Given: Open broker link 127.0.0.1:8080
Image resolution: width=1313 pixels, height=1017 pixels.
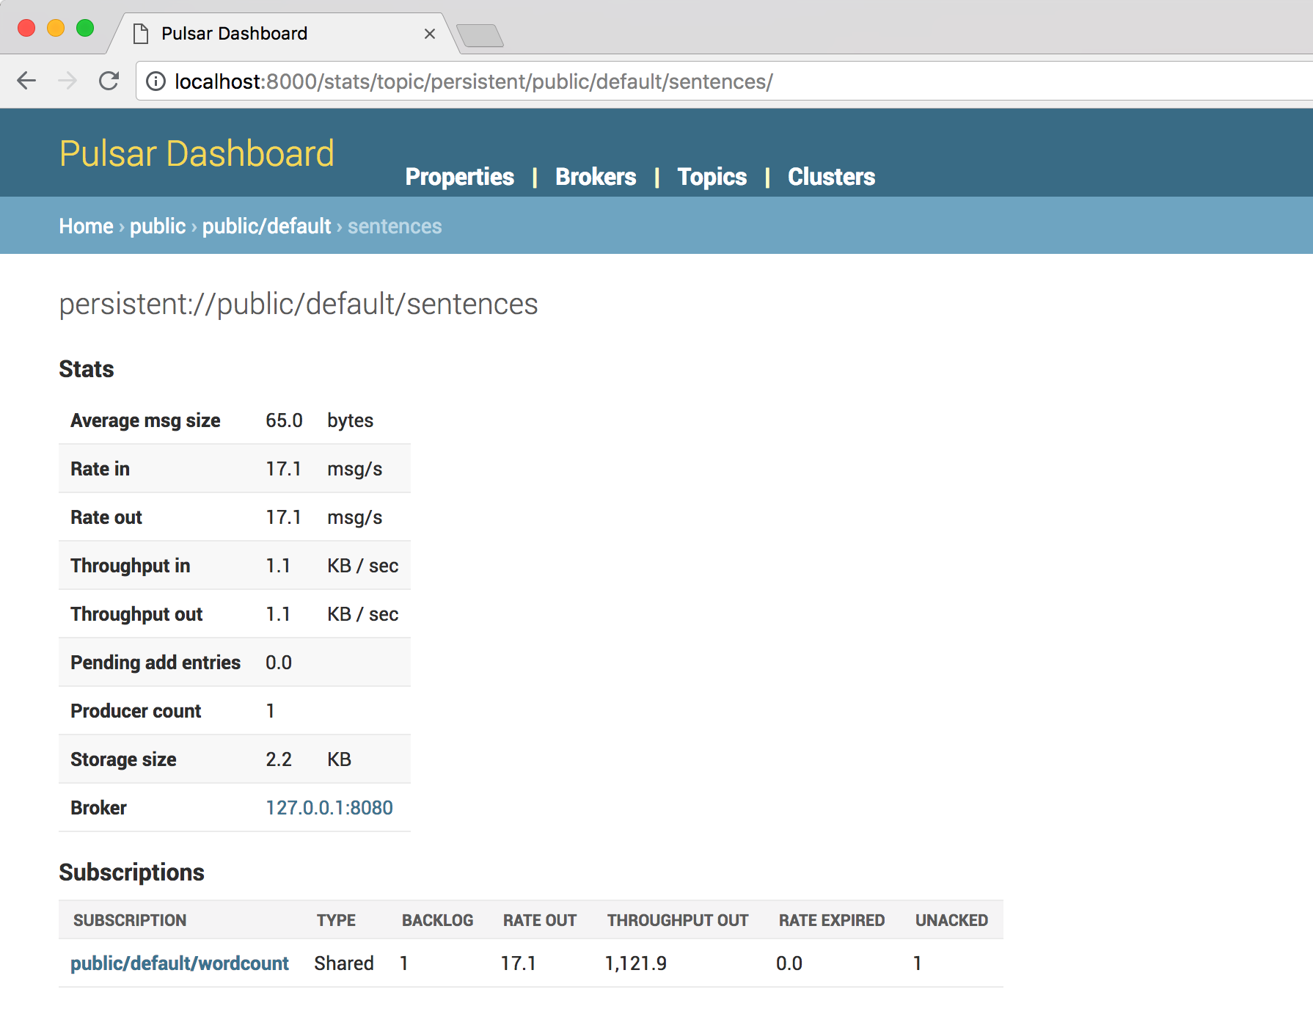Looking at the screenshot, I should point(329,808).
